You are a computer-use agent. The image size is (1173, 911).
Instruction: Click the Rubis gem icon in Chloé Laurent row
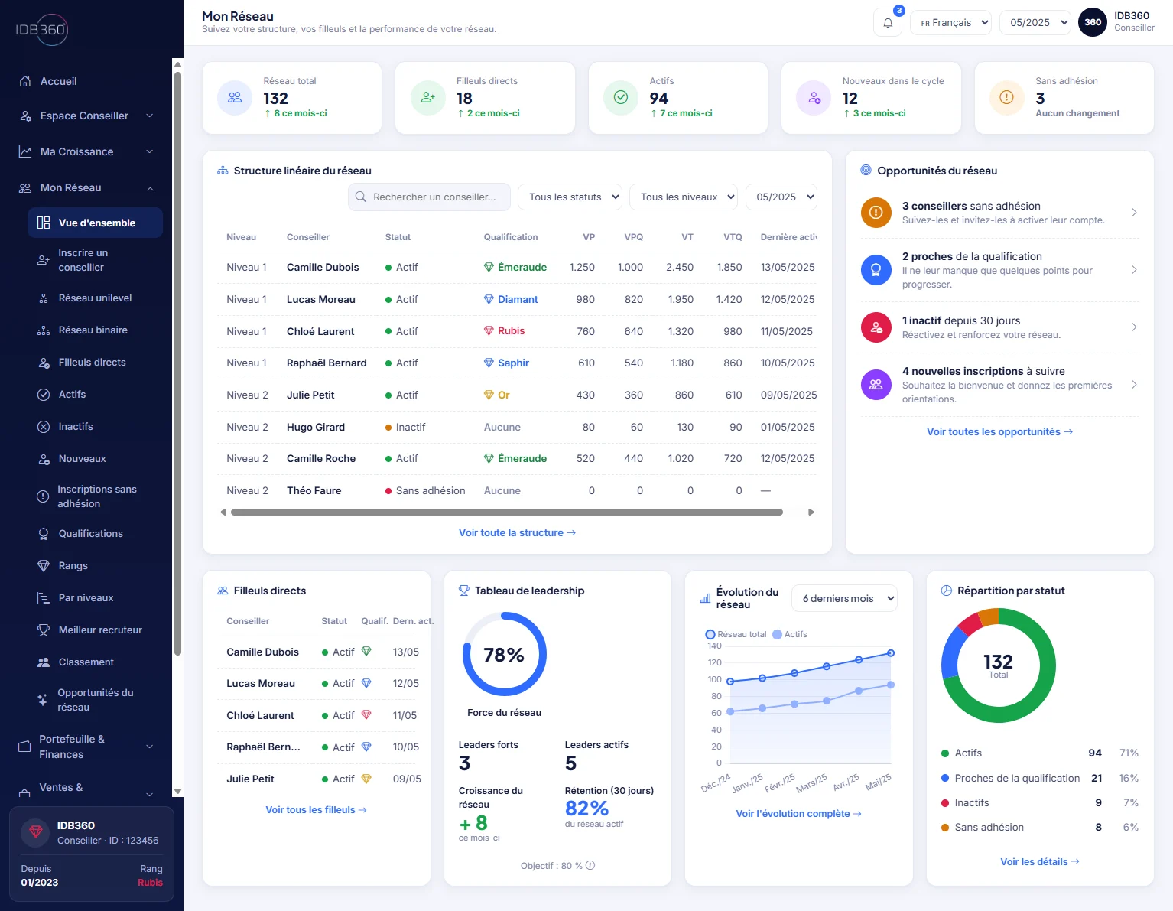tap(489, 331)
